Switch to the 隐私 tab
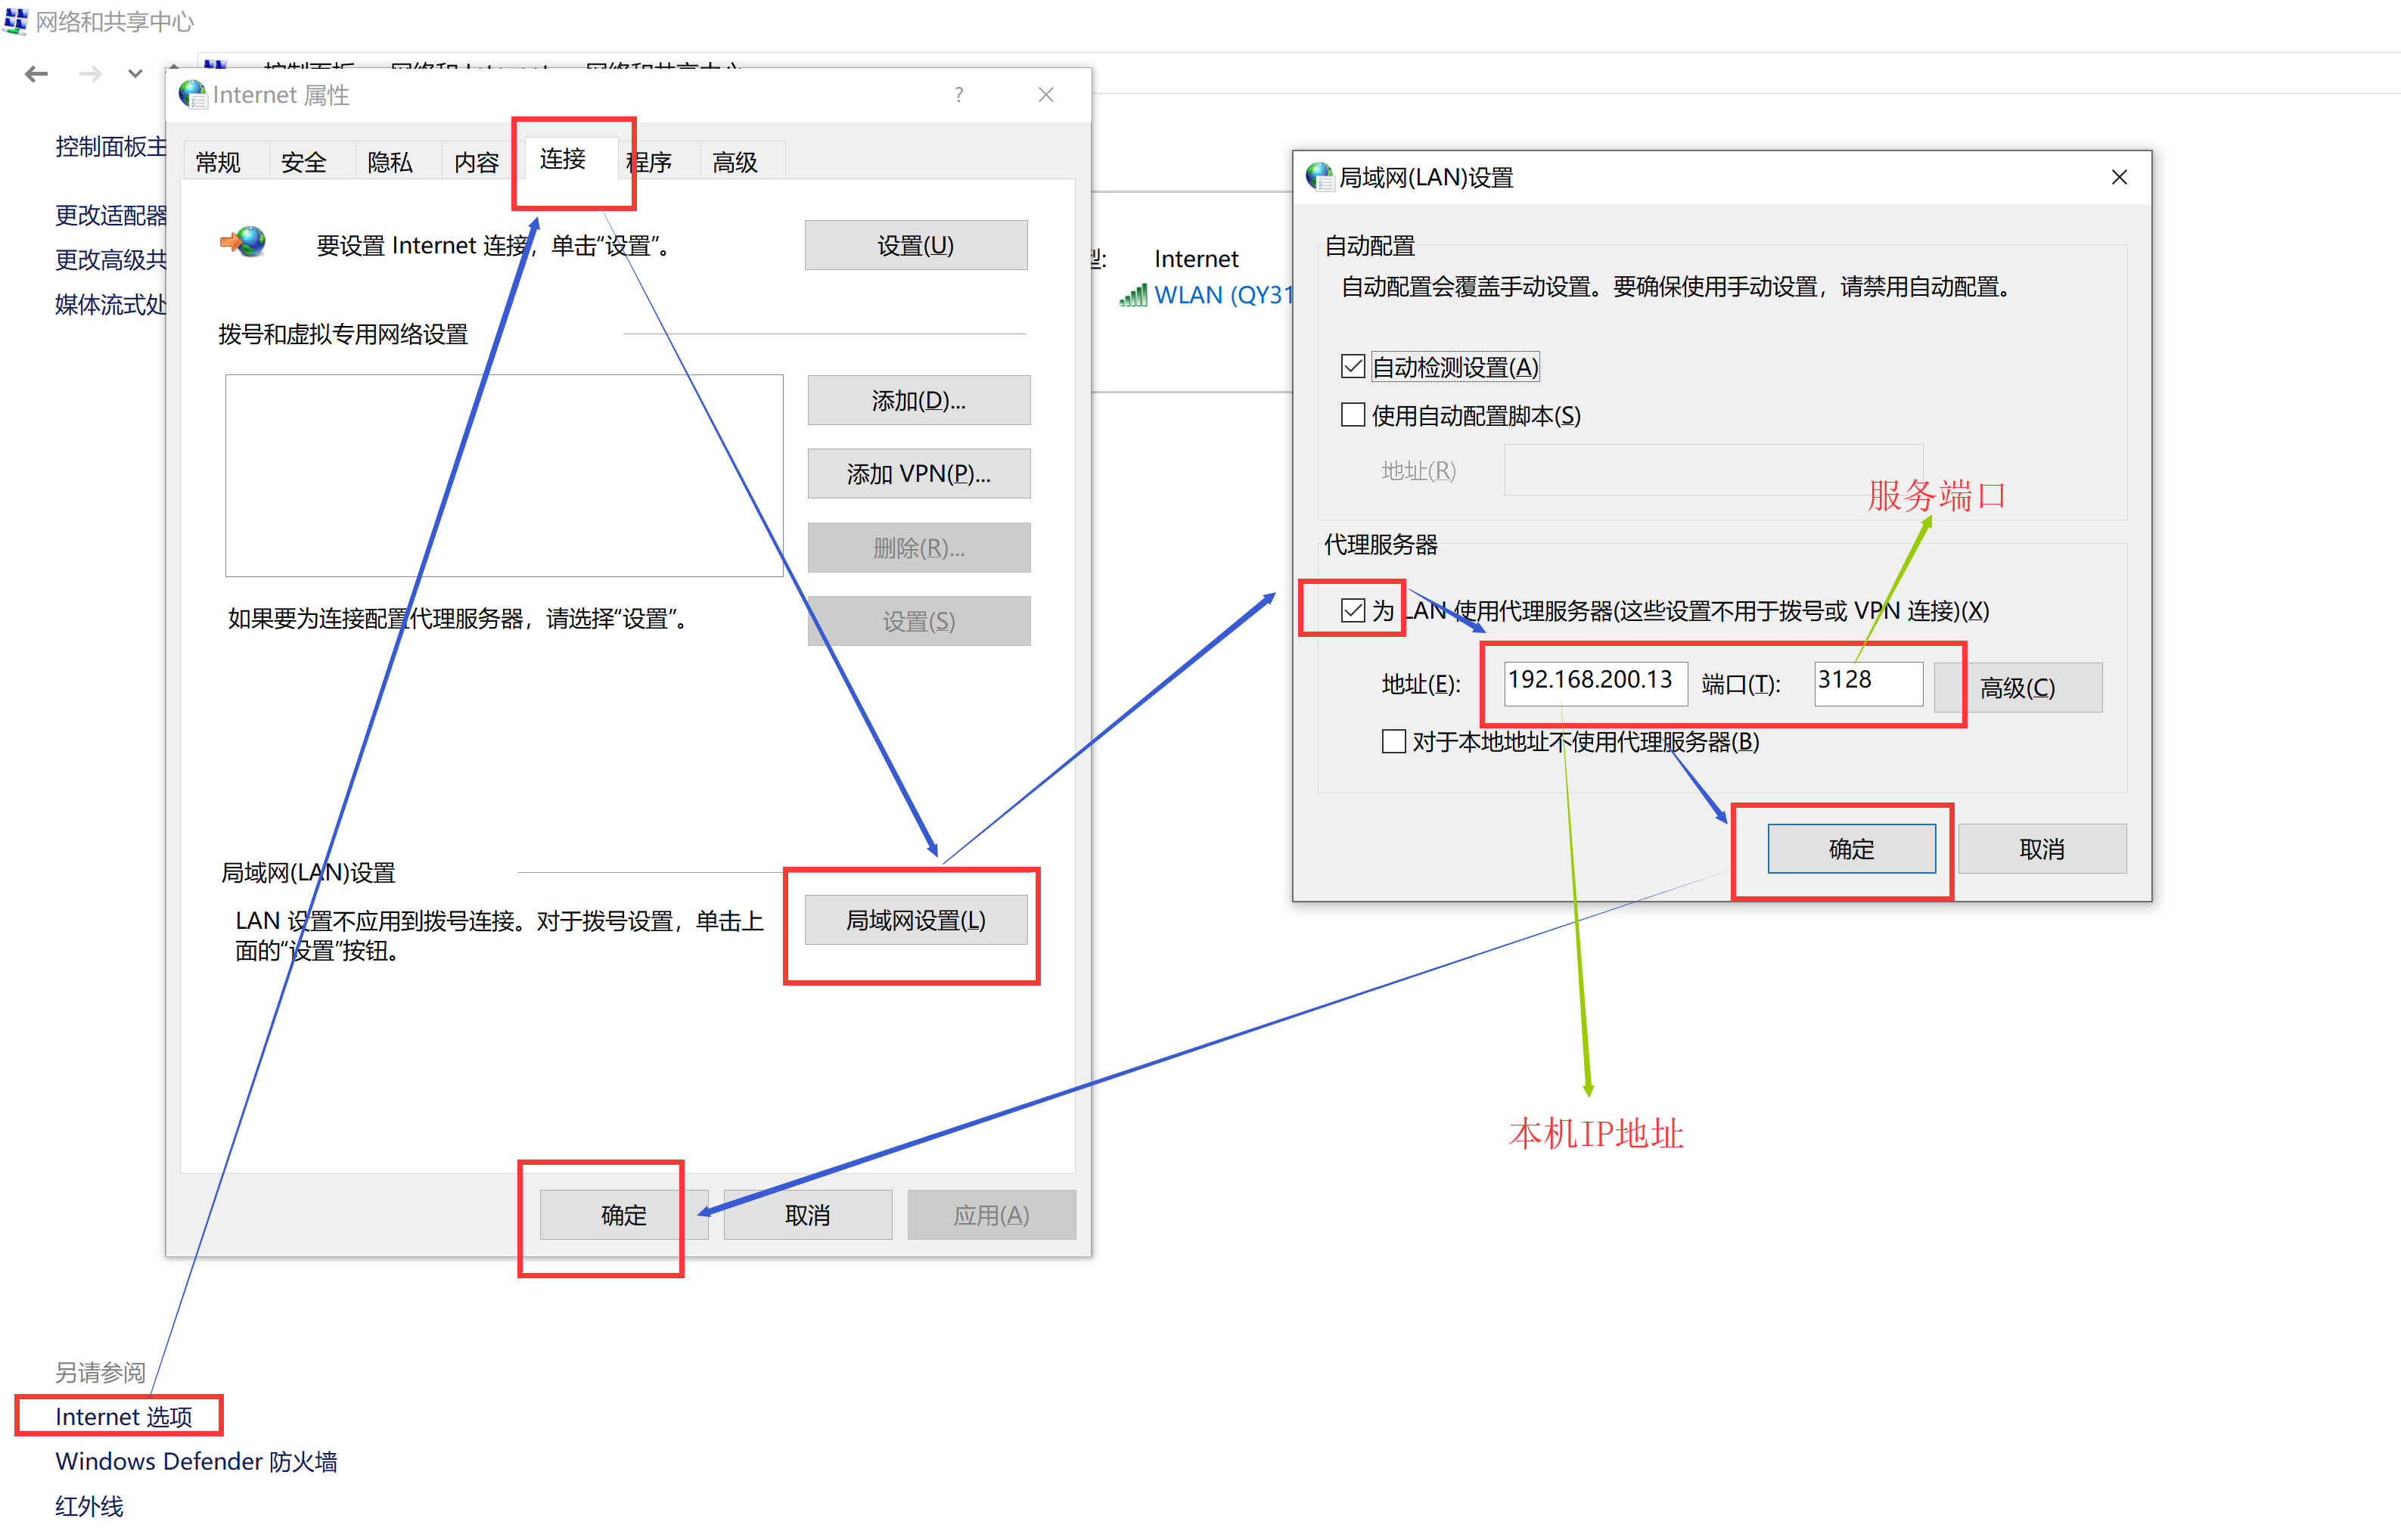This screenshot has height=1540, width=2401. 390,162
